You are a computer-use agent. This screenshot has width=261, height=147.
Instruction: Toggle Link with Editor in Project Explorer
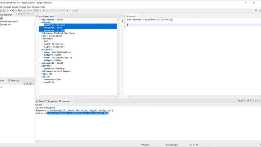click(22, 14)
